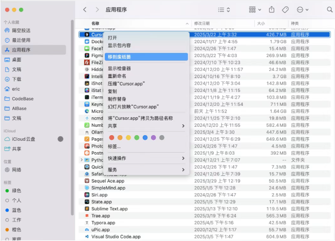Apply the orange tag color
The image size is (335, 241).
(120, 138)
